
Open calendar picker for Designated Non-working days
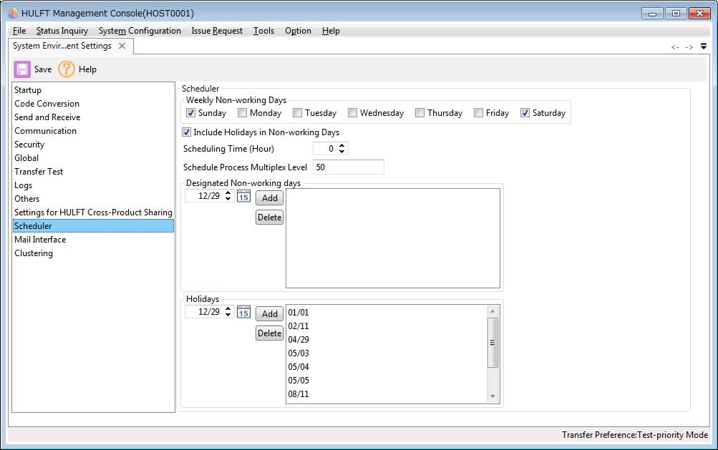click(243, 197)
